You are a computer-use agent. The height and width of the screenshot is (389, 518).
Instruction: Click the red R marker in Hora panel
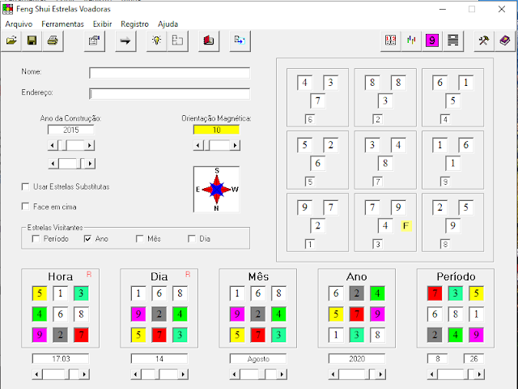pyautogui.click(x=89, y=274)
